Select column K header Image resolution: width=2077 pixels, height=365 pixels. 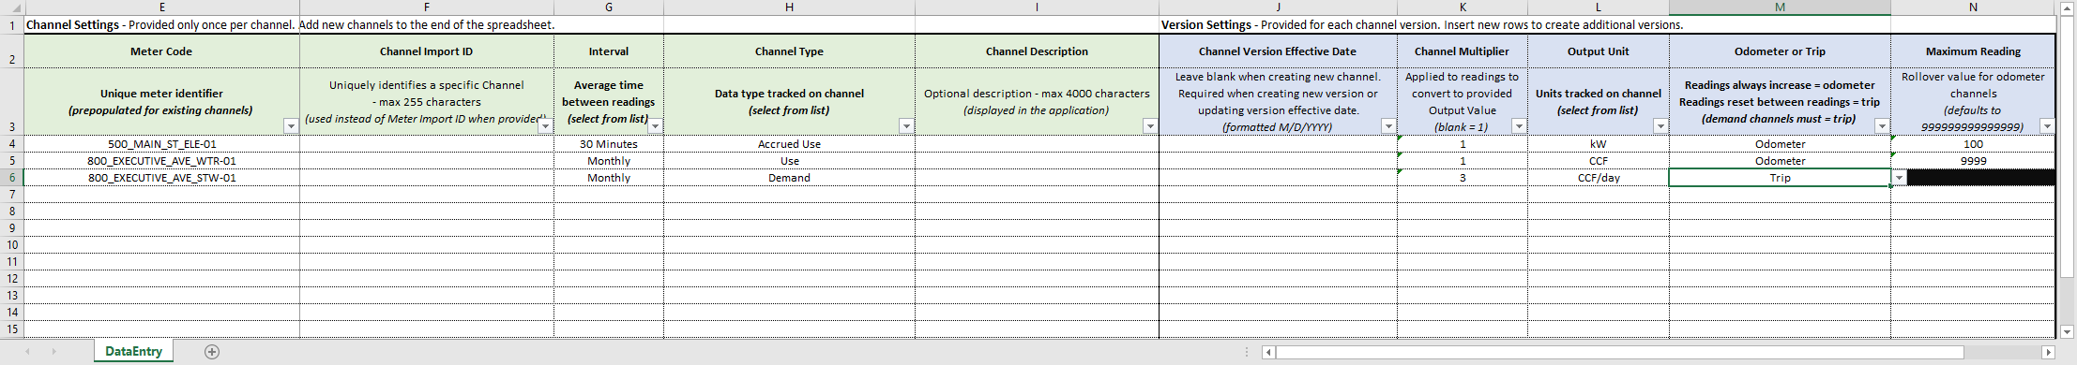tap(1463, 7)
